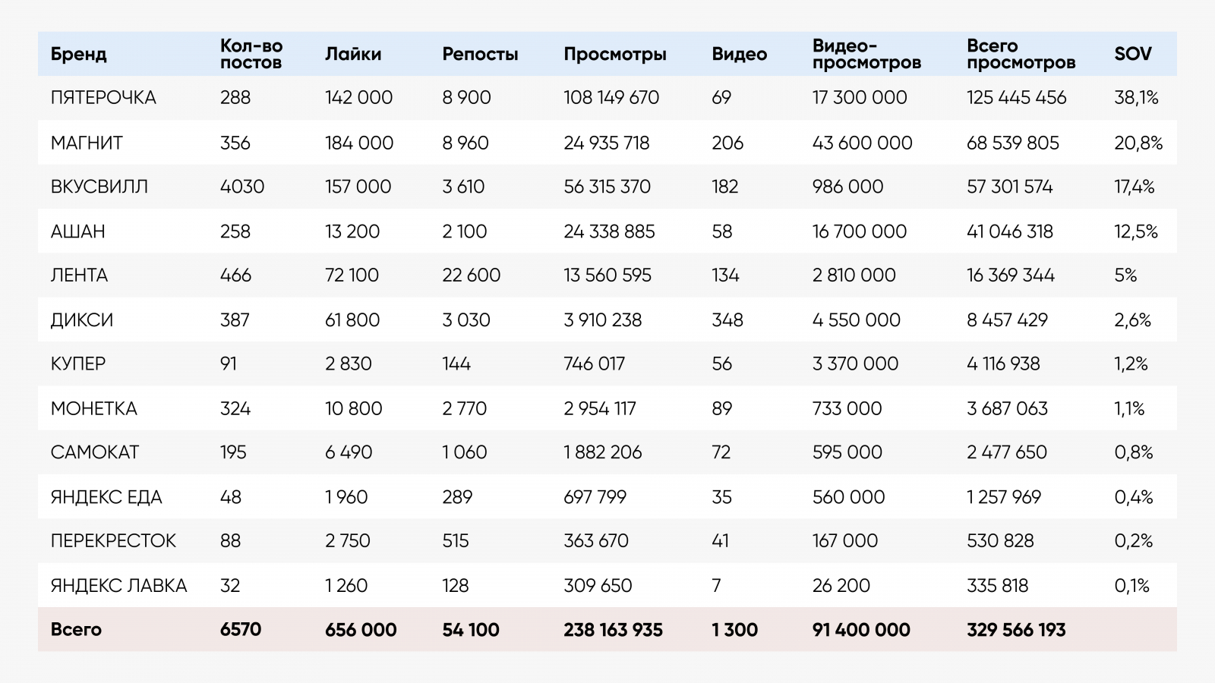Image resolution: width=1215 pixels, height=683 pixels.
Task: Click the ПЯТЕРОЧКА brand cell
Action: tap(103, 98)
